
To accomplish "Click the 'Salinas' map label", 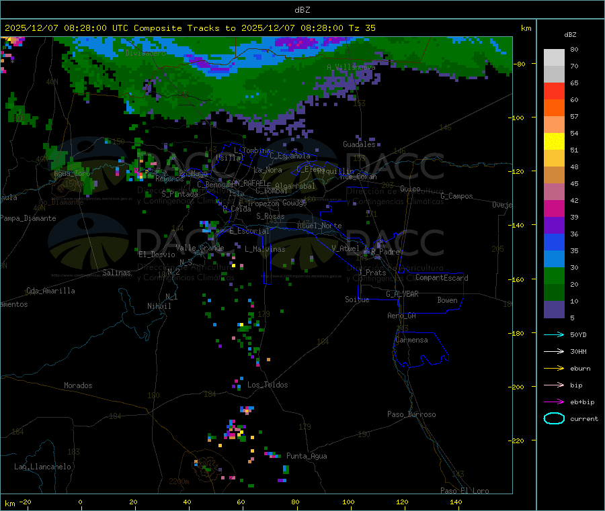I will tap(116, 273).
